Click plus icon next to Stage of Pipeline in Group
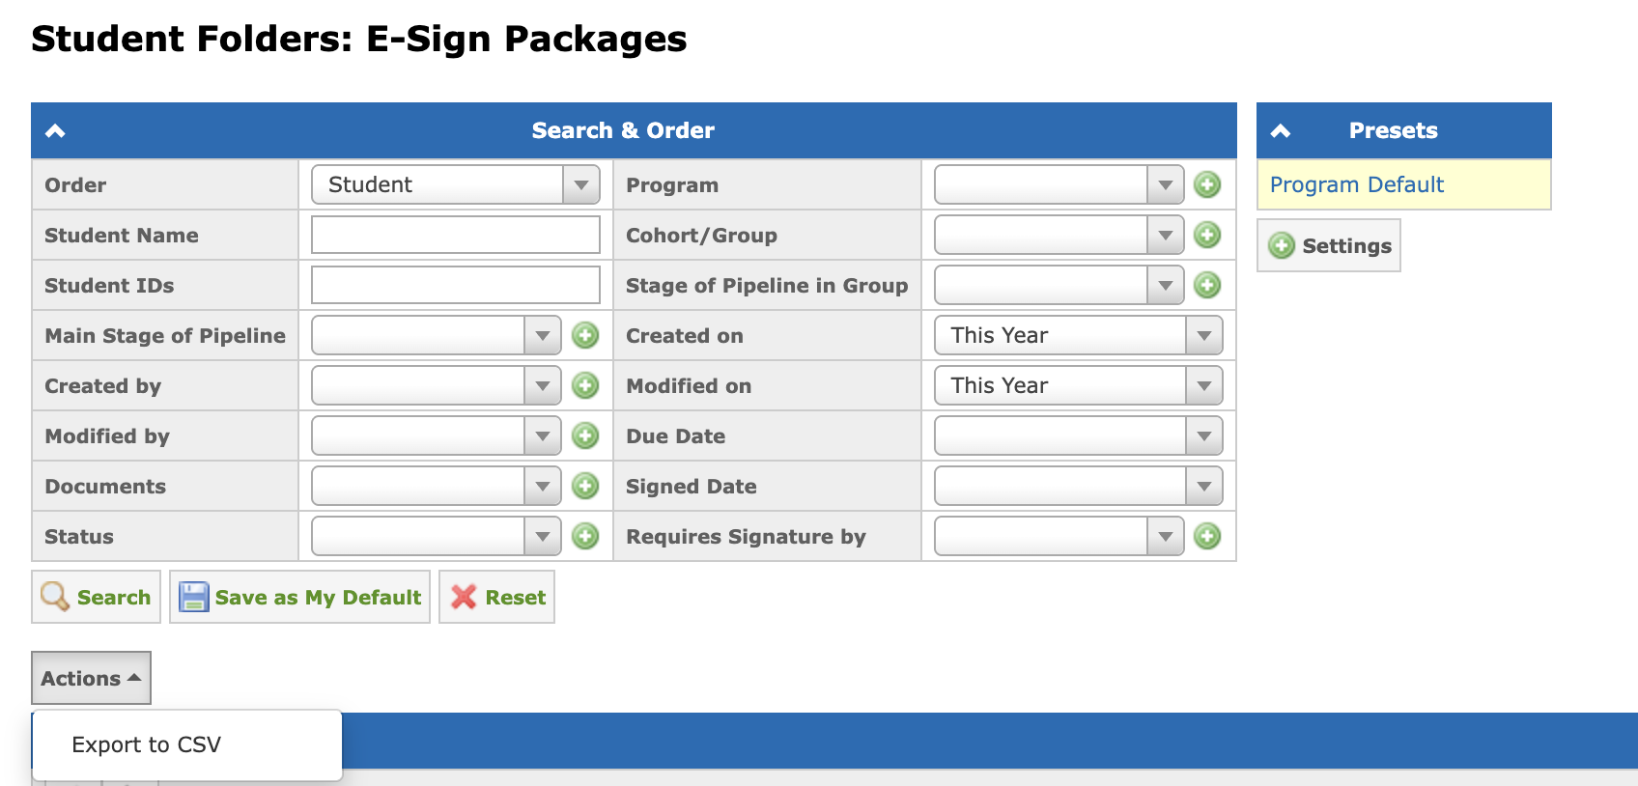The height and width of the screenshot is (786, 1638). click(1207, 285)
